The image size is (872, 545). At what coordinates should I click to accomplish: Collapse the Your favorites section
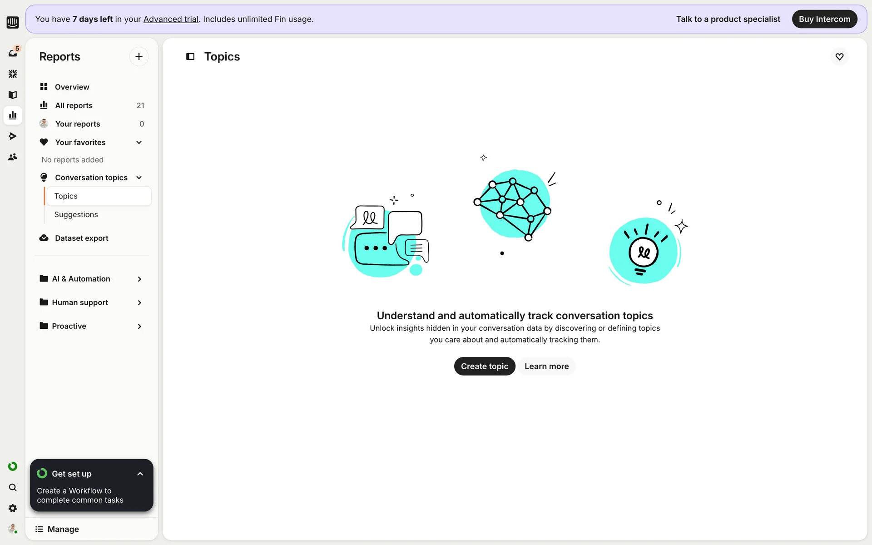coord(139,143)
